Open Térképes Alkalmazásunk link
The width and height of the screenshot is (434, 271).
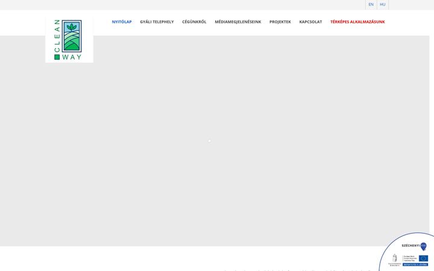(x=357, y=22)
